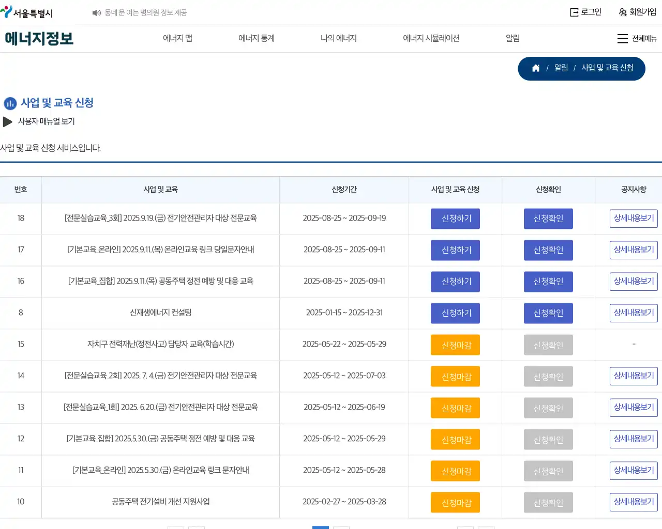This screenshot has height=529, width=662.
Task: Click the [기본교육_집합] 2025.5.30.(금) title
Action: pos(160,439)
